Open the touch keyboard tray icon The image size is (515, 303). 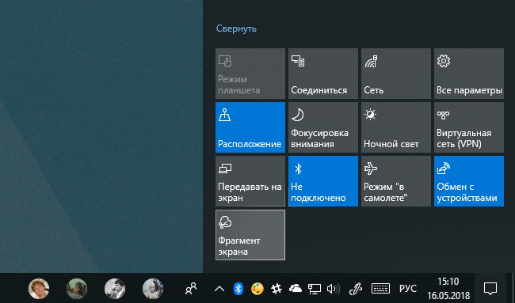tap(380, 289)
